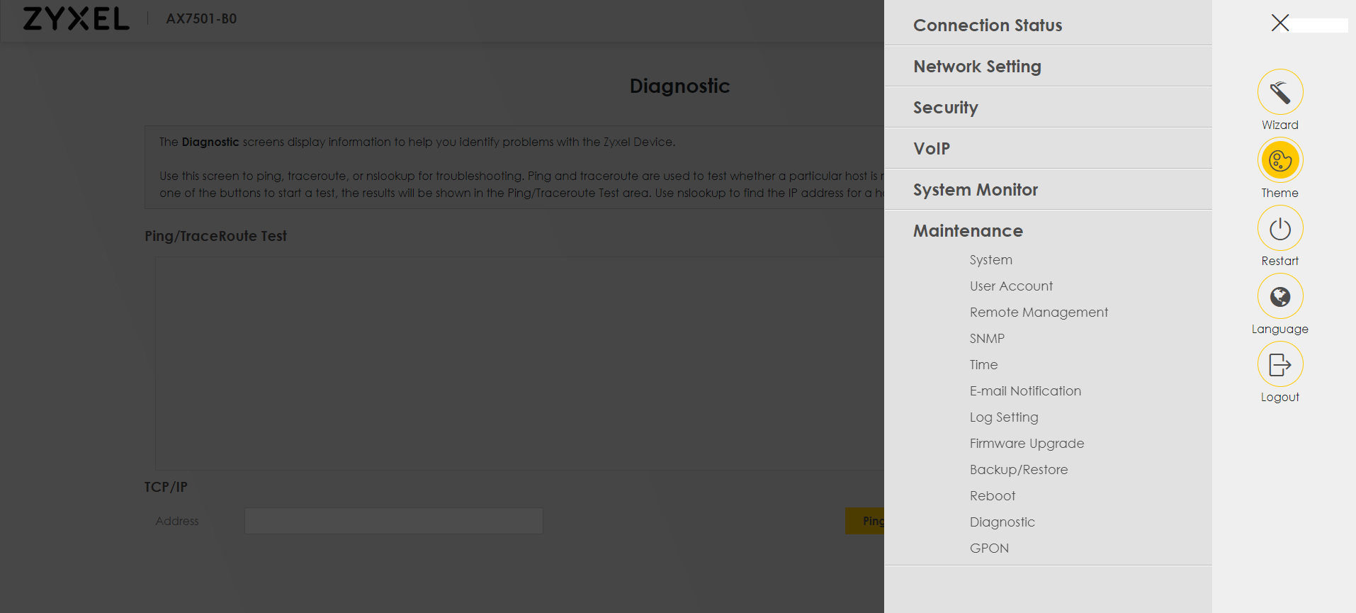This screenshot has width=1356, height=613.
Task: Open the Wizard icon
Action: click(x=1279, y=92)
